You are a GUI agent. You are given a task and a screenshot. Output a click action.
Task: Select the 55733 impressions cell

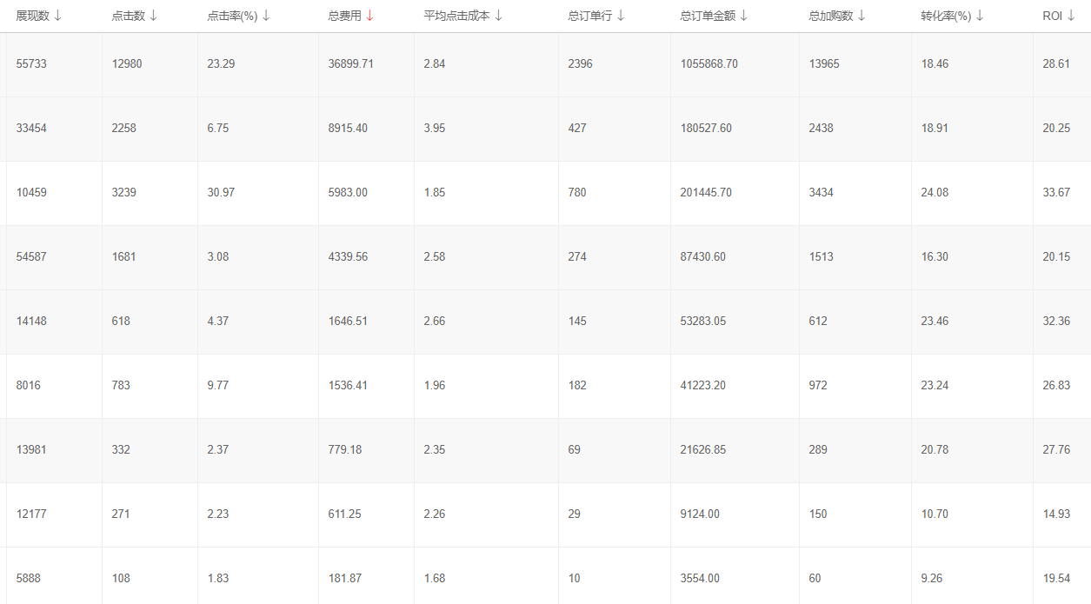tap(31, 64)
